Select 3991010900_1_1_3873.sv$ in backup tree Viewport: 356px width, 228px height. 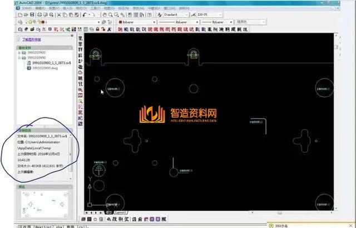52,63
